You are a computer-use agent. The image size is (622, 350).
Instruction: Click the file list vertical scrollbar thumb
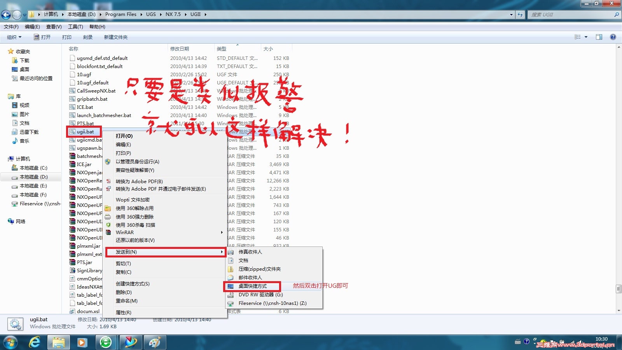click(x=619, y=289)
